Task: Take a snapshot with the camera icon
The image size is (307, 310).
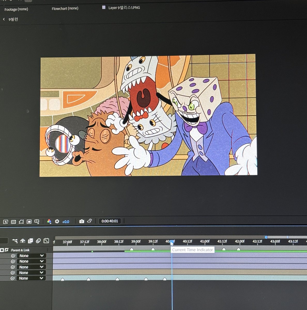Action: click(x=82, y=221)
